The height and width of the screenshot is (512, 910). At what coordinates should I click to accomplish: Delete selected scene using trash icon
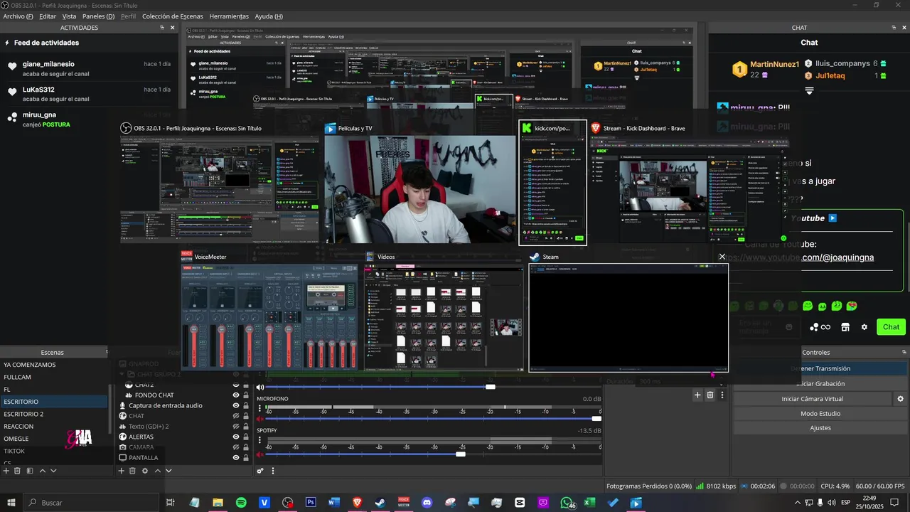coord(18,471)
